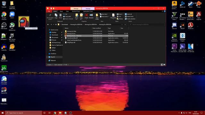Click the Explorer search box
This screenshot has width=205, height=115.
pyautogui.click(x=146, y=25)
